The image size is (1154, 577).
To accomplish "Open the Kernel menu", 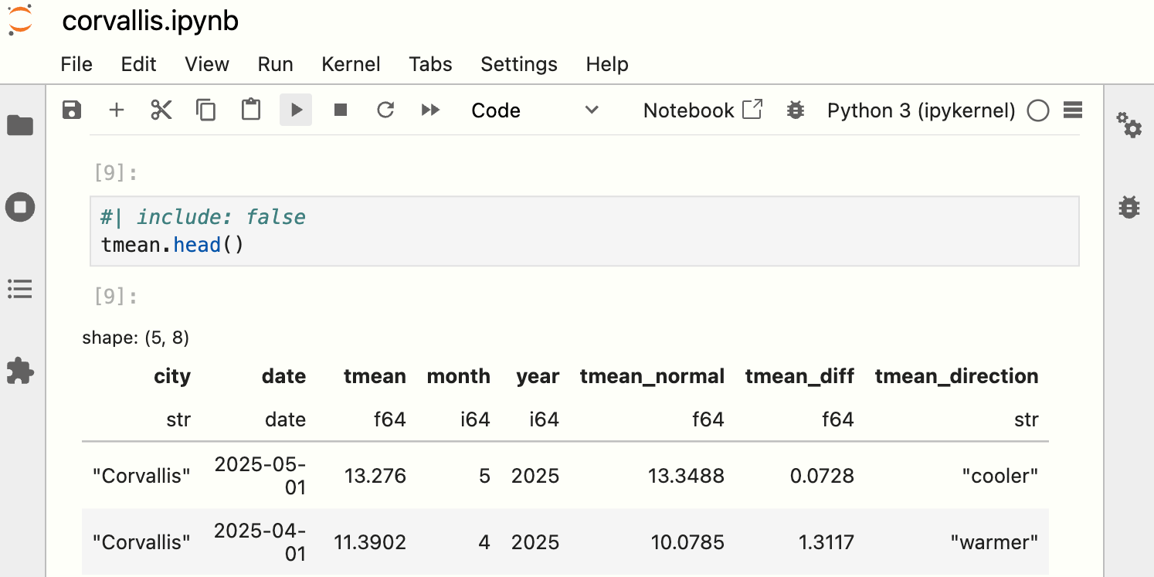I will coord(351,64).
